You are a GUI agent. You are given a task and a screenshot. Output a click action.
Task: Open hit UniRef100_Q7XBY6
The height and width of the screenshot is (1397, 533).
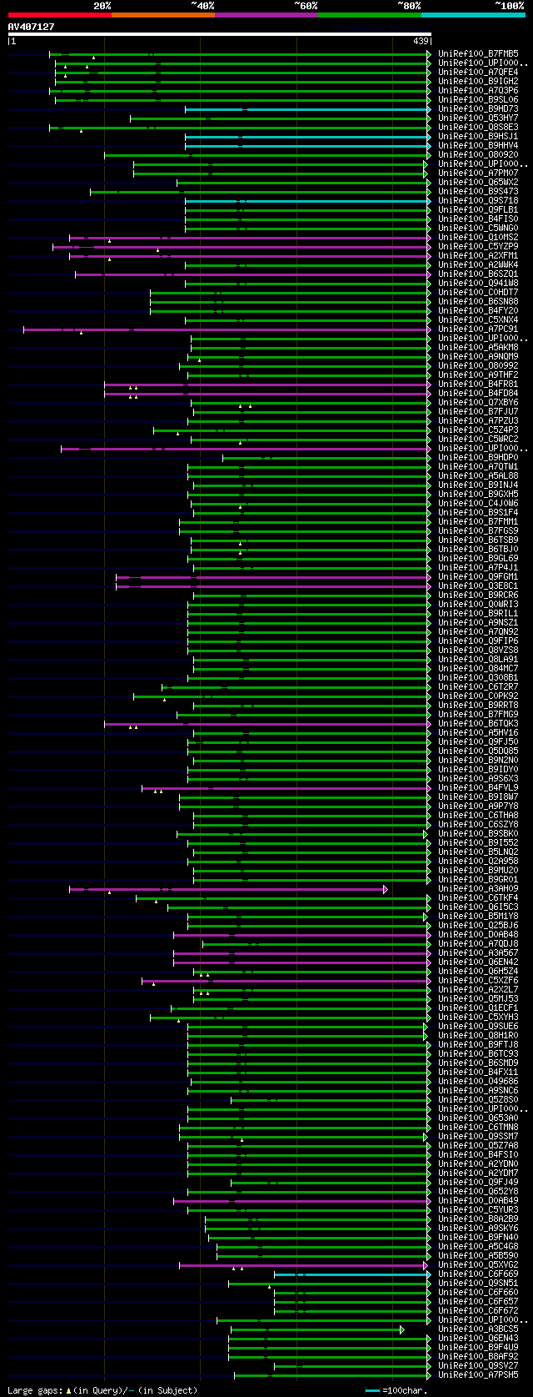pos(478,402)
